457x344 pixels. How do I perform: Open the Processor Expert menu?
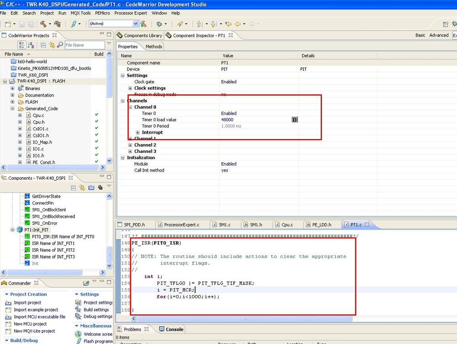tap(130, 13)
